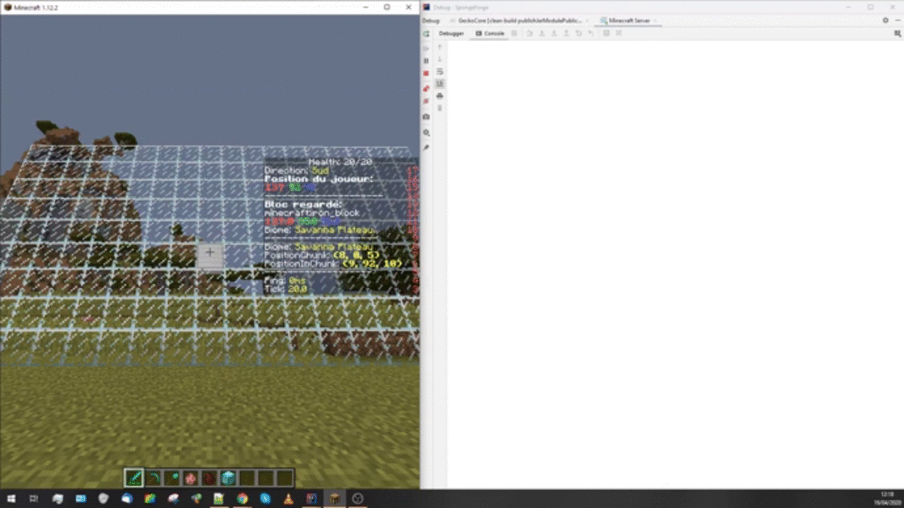Stop the debug process with red icon
This screenshot has height=508, width=904.
click(426, 73)
